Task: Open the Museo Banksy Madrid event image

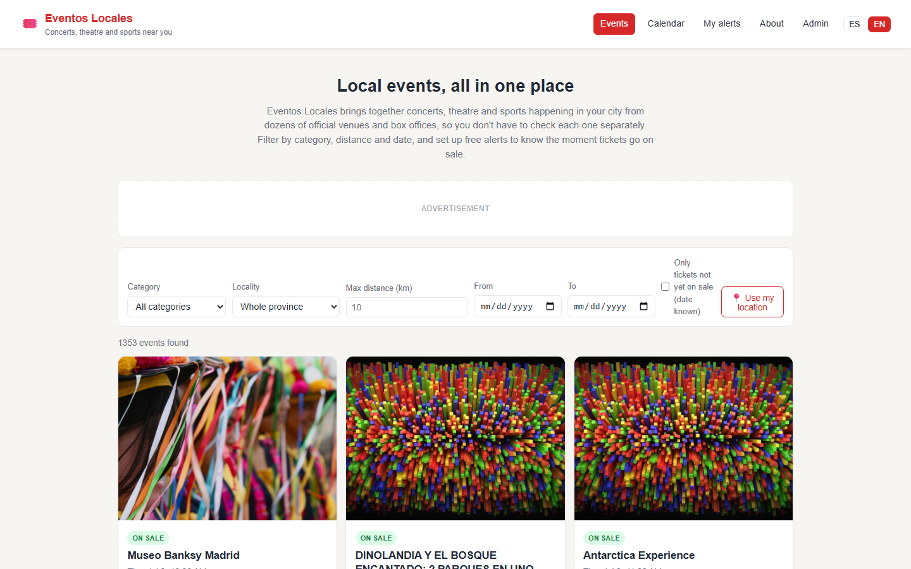Action: (228, 438)
